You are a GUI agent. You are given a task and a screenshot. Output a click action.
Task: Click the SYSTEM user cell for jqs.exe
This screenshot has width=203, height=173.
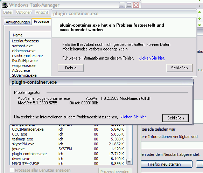click(x=65, y=149)
